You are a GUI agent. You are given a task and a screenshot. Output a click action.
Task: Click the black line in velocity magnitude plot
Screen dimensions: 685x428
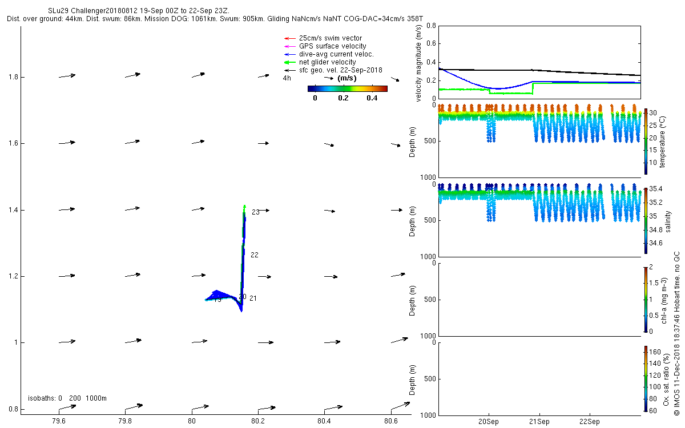coord(539,71)
